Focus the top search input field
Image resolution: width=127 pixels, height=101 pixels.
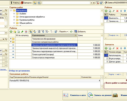coord(66,3)
